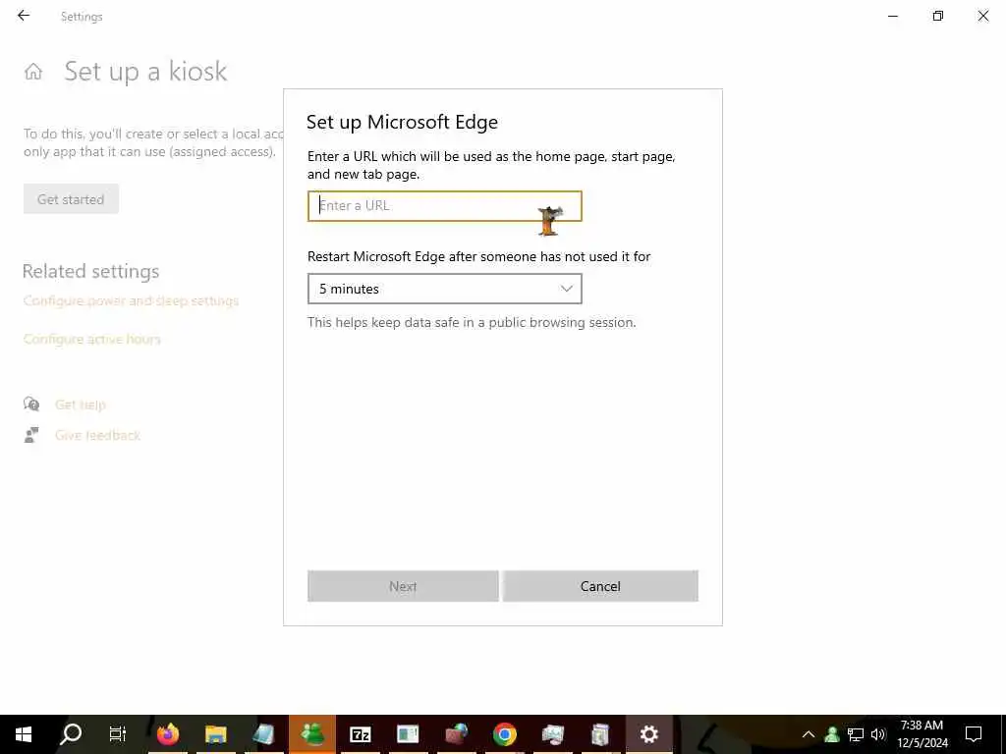Restore down the Settings window
This screenshot has height=754, width=1006.
(x=938, y=16)
